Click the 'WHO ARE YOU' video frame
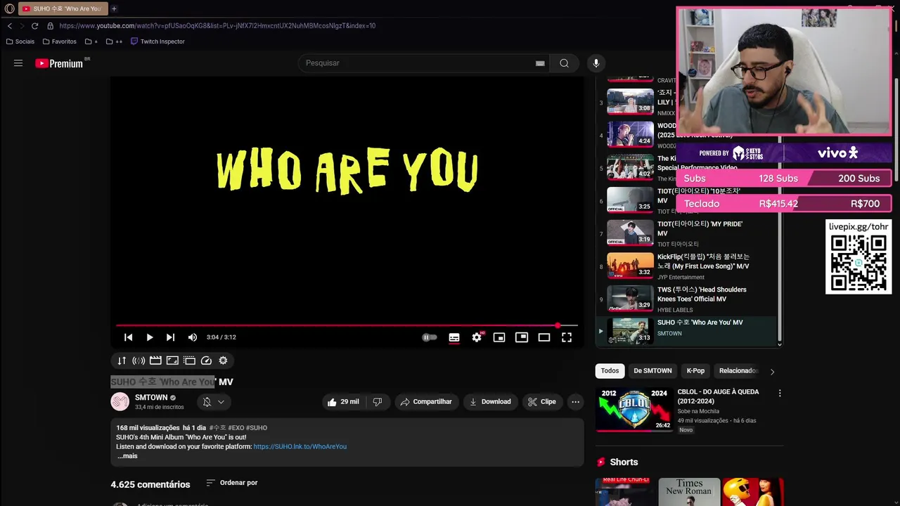This screenshot has width=900, height=506. pos(347,200)
